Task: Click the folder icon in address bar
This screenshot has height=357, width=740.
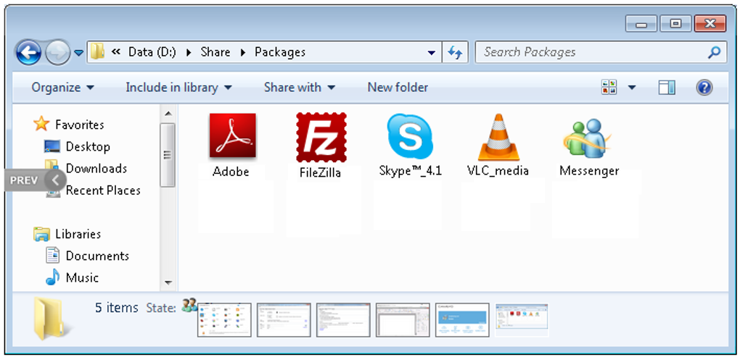Action: (x=97, y=51)
